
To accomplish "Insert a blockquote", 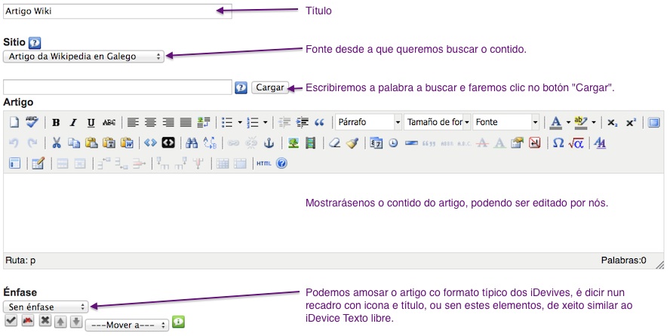I will 320,123.
